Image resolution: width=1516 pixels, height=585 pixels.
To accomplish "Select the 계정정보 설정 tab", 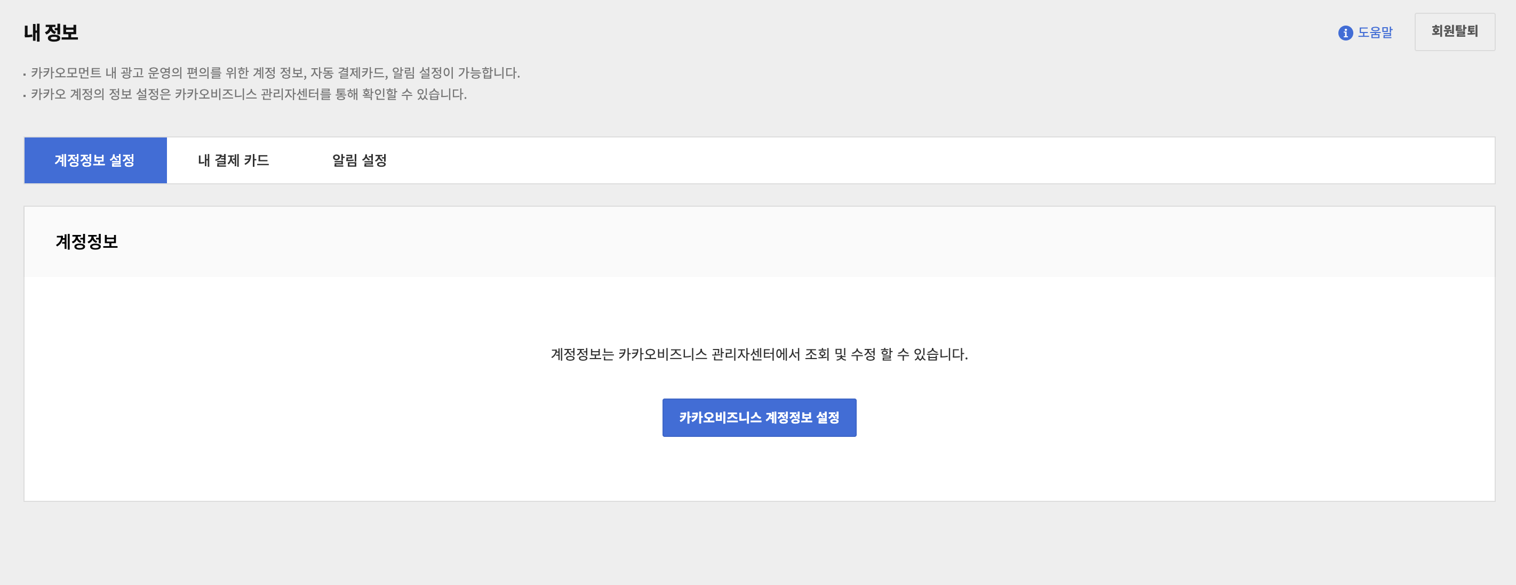I will click(x=95, y=160).
